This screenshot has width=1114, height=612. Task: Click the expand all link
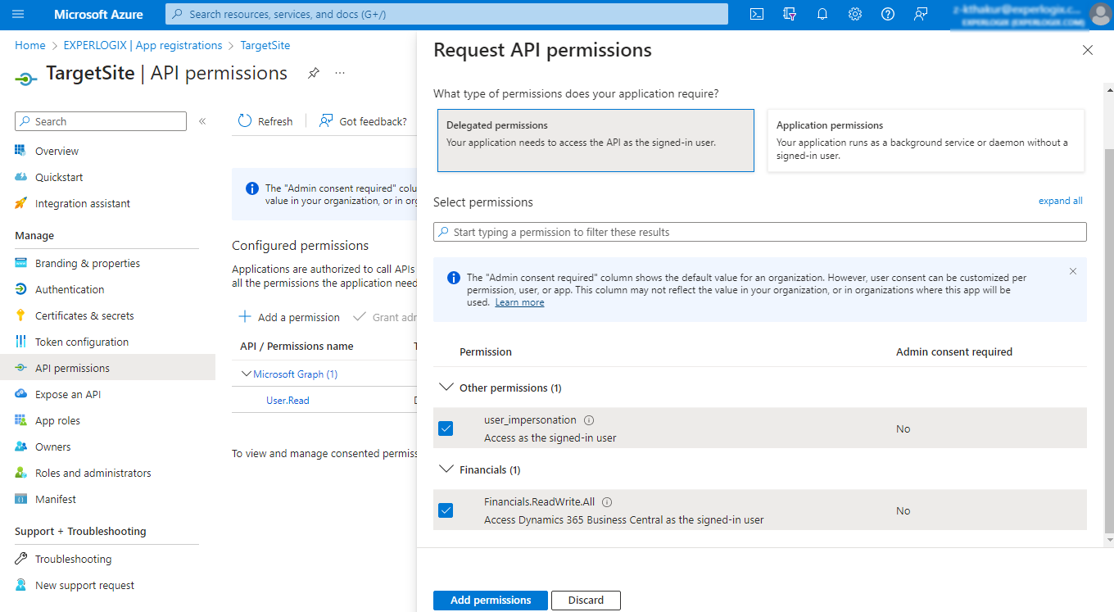coord(1061,201)
